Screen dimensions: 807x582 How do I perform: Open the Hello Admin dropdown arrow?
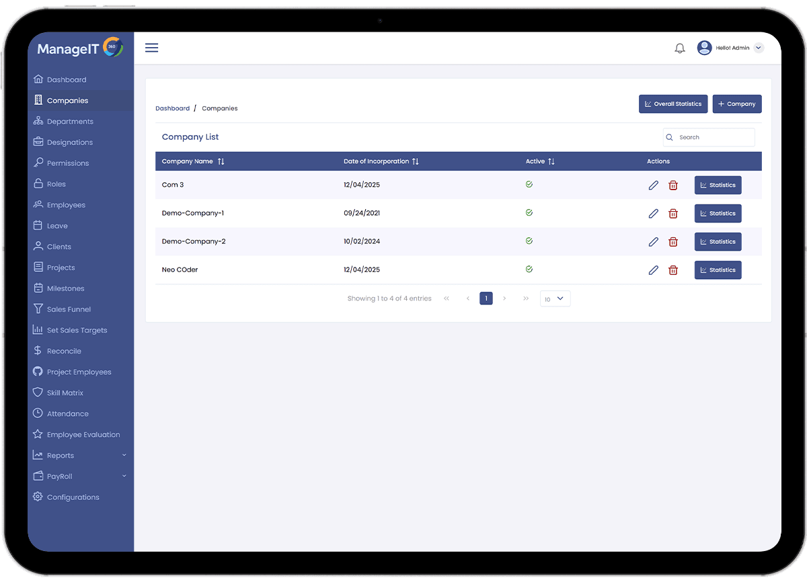coord(759,48)
